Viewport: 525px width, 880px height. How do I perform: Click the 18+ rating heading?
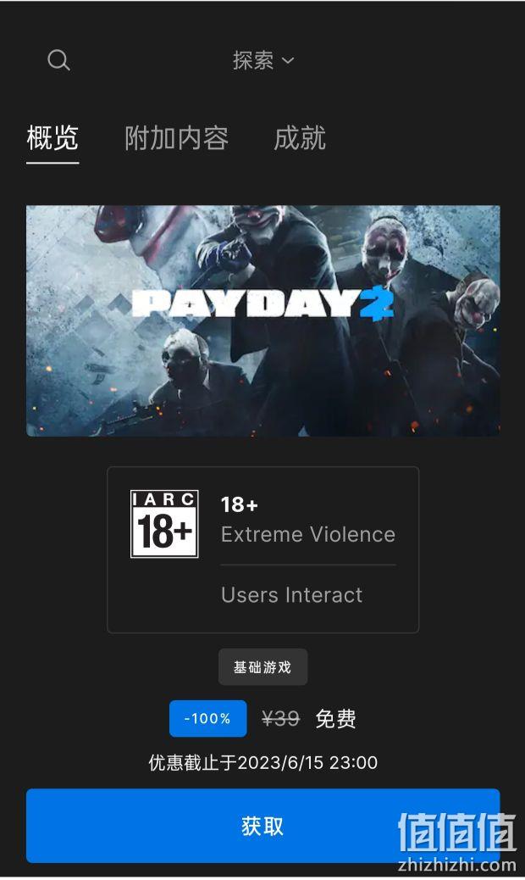[240, 504]
